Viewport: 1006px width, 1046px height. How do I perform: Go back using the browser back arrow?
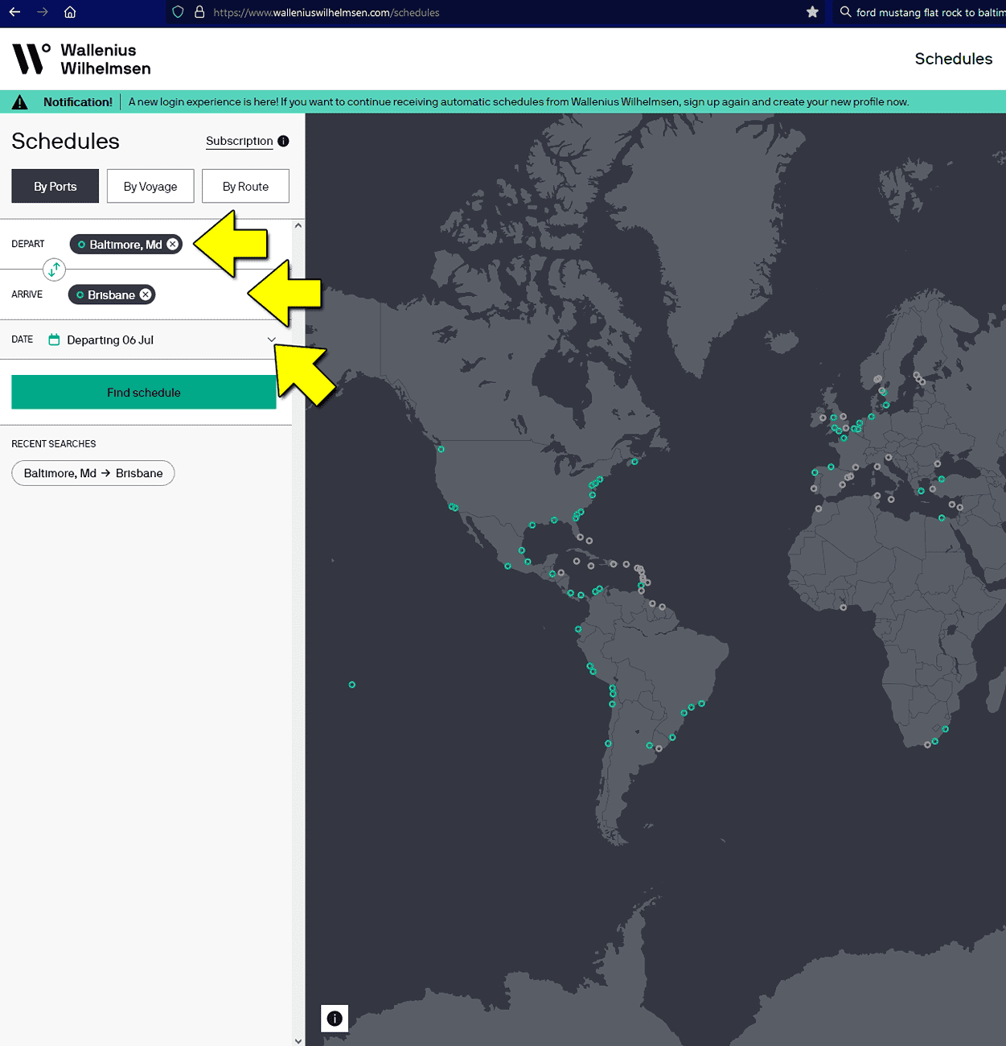point(14,12)
